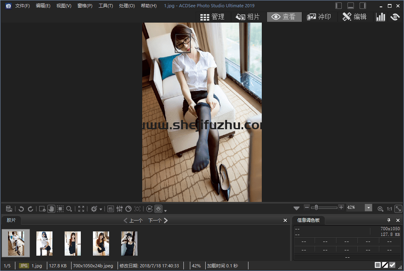Click the 信息调色板 tab
Image resolution: width=404 pixels, height=271 pixels.
coord(308,220)
